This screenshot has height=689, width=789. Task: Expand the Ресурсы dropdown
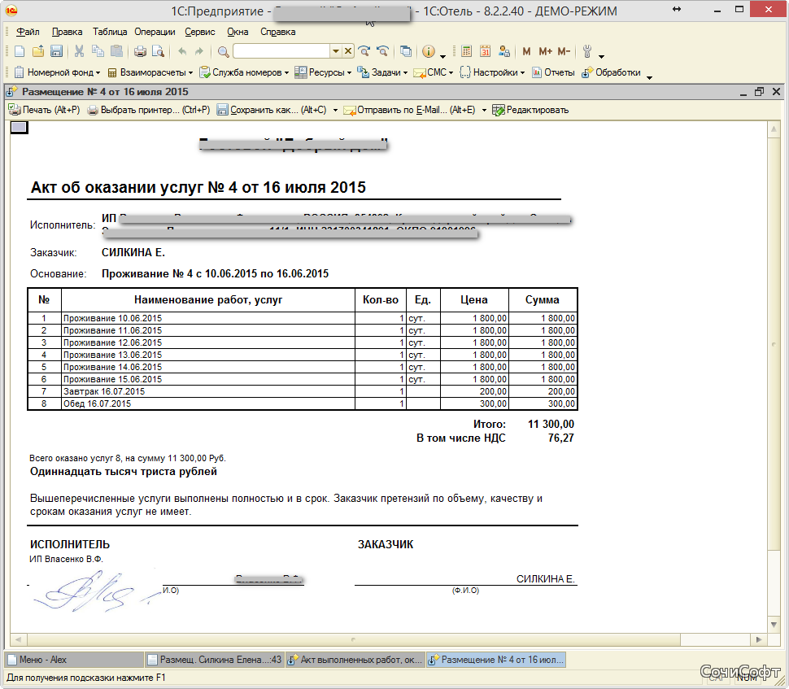click(349, 73)
